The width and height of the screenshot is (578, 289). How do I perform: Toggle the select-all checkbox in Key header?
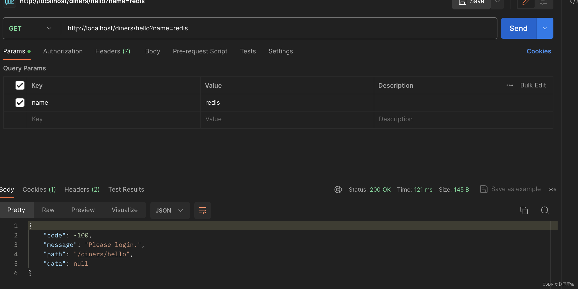pyautogui.click(x=20, y=85)
